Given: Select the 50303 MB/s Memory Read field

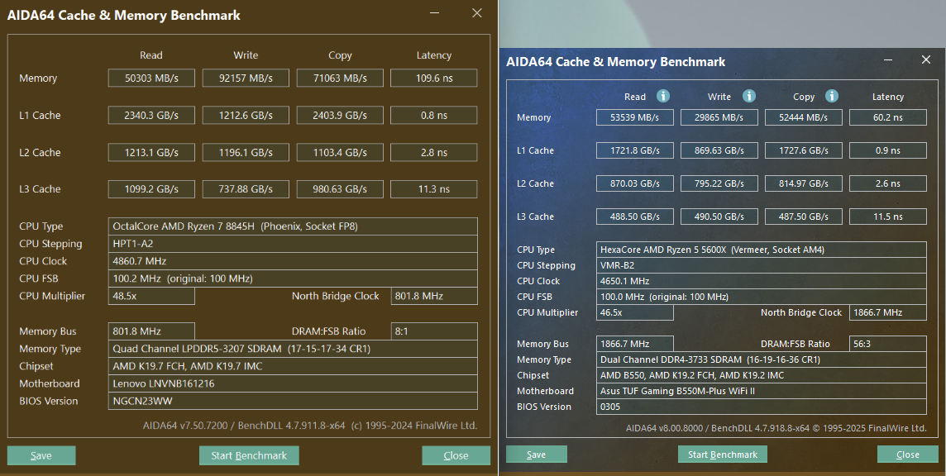Looking at the screenshot, I should 151,78.
